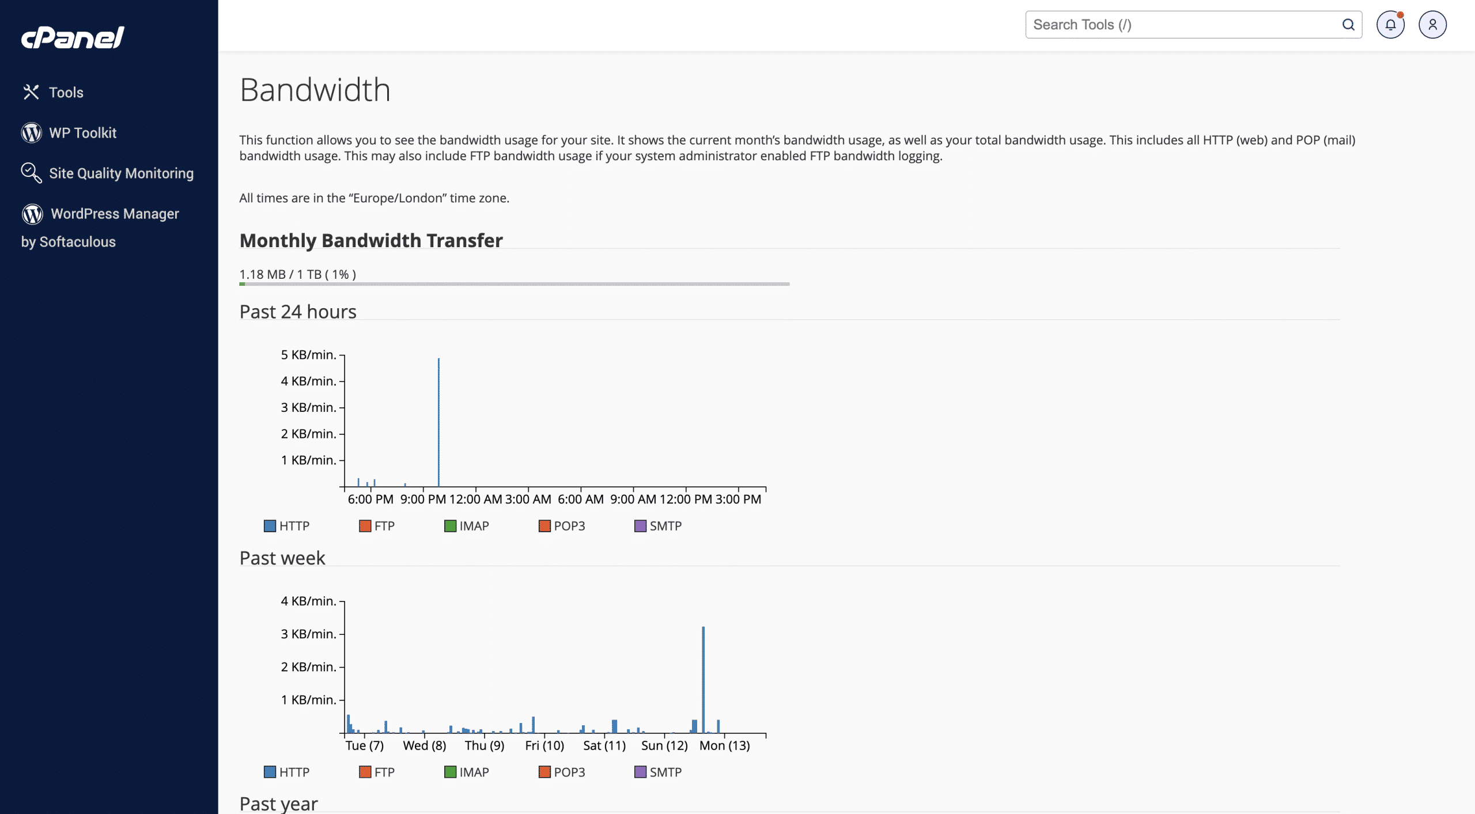
Task: Click the WordPress Manager icon in sidebar
Action: [32, 214]
